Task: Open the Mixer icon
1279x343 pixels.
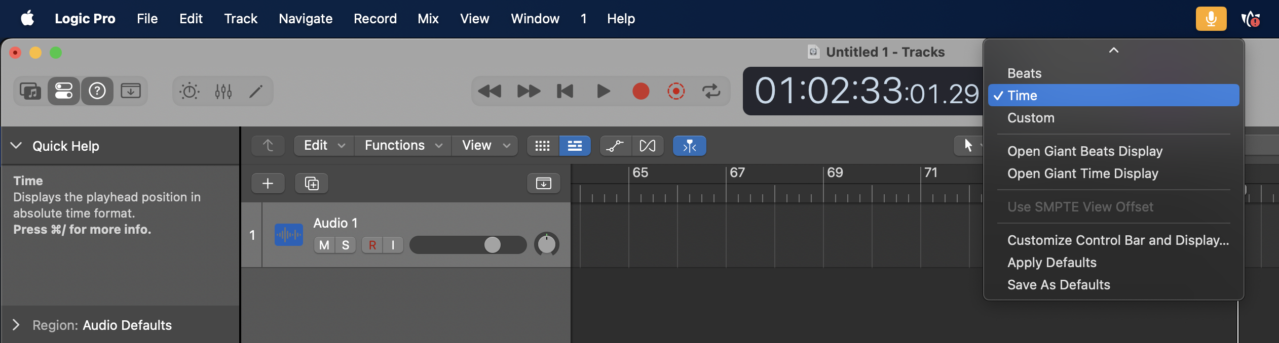Action: coord(223,91)
